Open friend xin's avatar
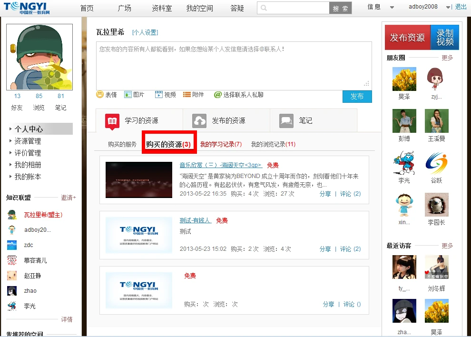Viewport: 471px width, 337px height. [404, 205]
